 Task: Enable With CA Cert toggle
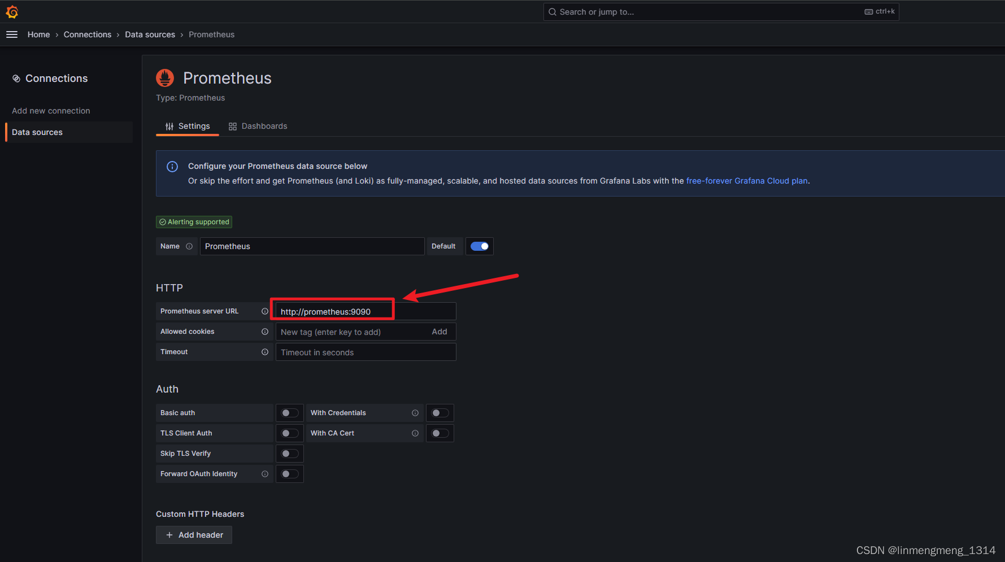coord(440,433)
